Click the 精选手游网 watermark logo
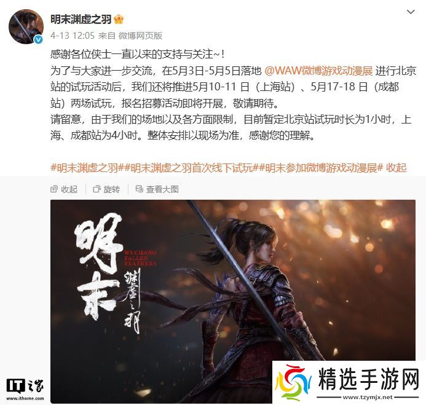Screen dimensions: 426x405 point(349,383)
